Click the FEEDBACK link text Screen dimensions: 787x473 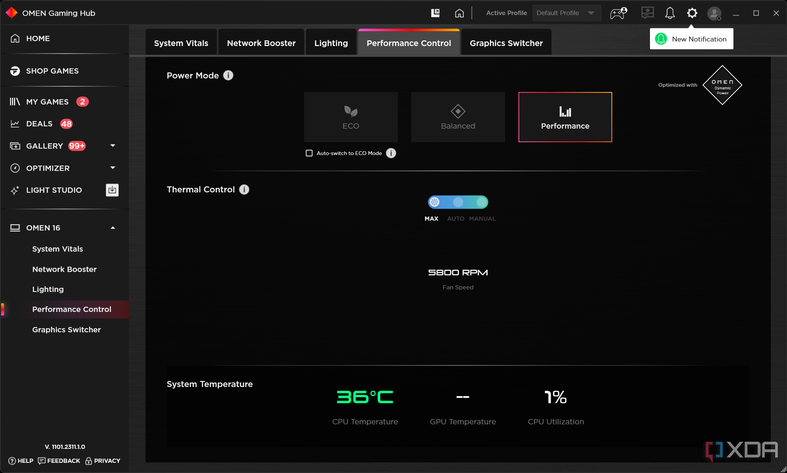[63, 461]
